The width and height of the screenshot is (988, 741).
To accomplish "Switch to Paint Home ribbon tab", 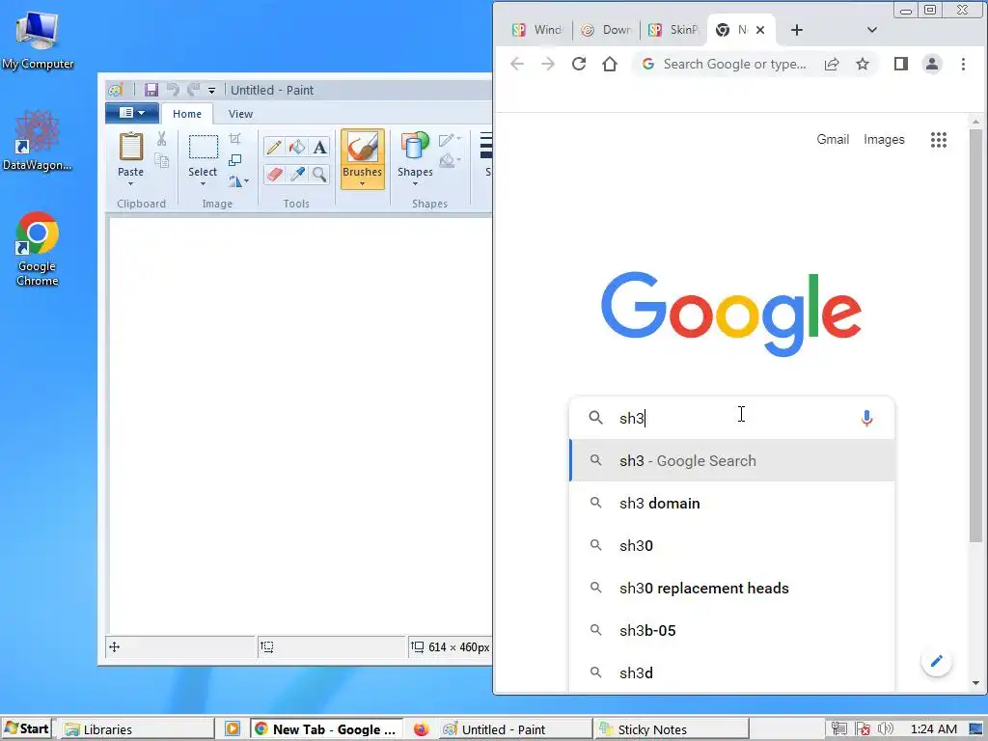I will click(187, 114).
